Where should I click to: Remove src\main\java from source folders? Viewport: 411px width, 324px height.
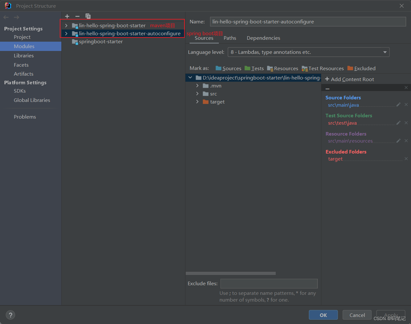(406, 104)
